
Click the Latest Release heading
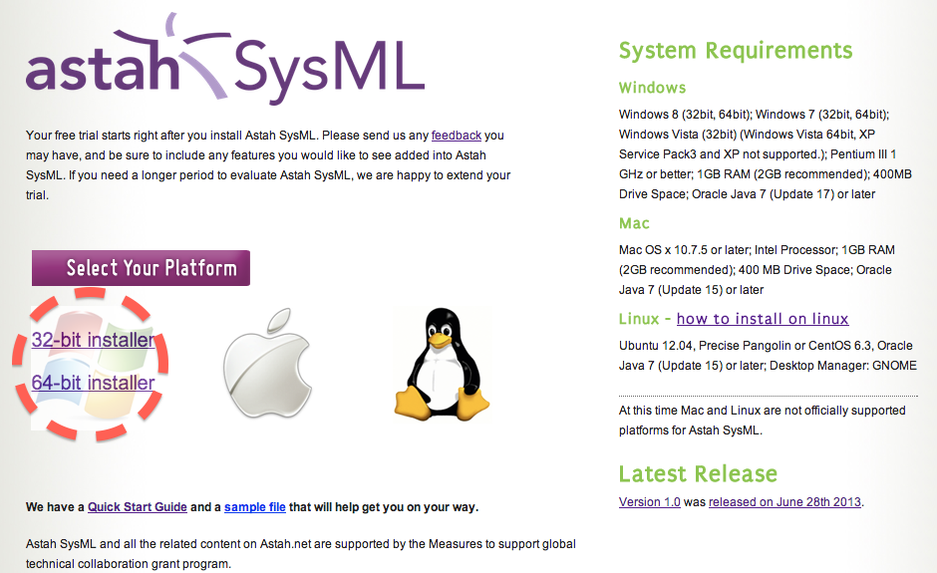click(x=698, y=473)
